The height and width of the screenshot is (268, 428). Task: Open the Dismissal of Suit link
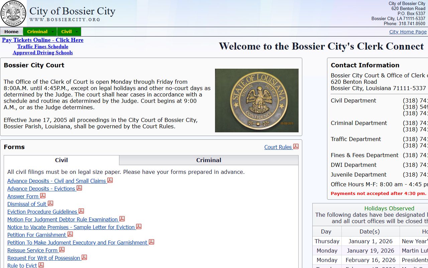coord(27,204)
